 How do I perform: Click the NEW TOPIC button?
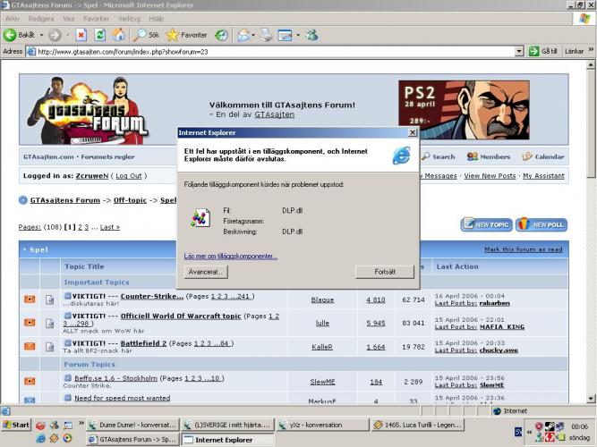tap(486, 224)
